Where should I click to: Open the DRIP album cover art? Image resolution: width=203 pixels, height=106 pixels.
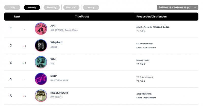click(x=41, y=79)
